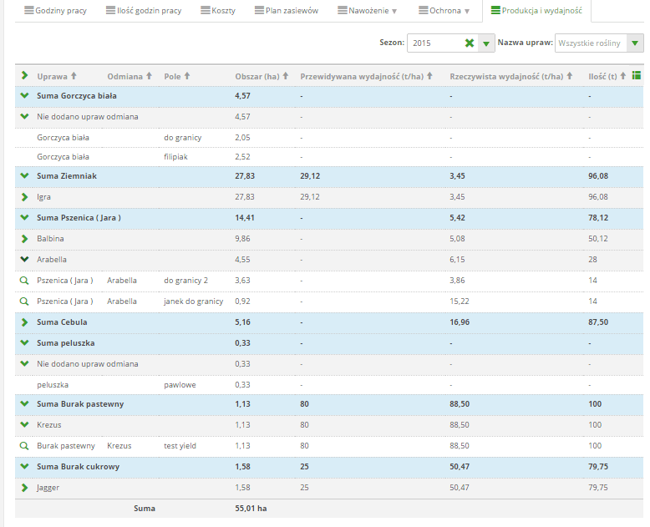Expand all rows with header chevron
Screen dimensions: 650x527
point(24,75)
